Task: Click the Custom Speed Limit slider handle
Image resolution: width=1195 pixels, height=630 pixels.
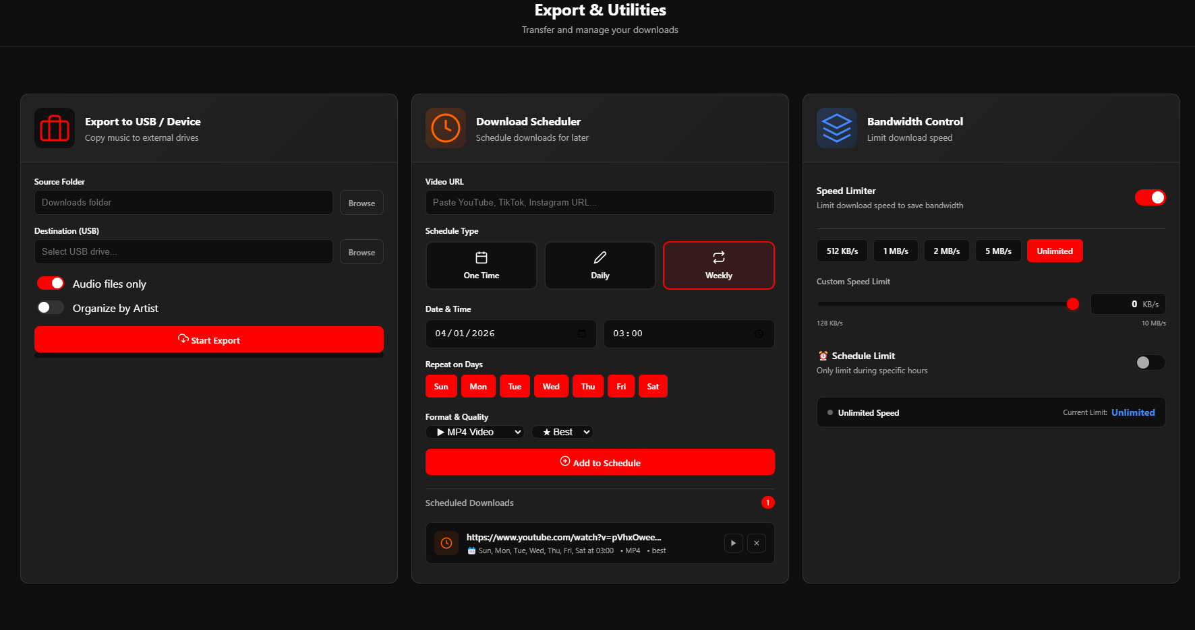Action: [1072, 304]
